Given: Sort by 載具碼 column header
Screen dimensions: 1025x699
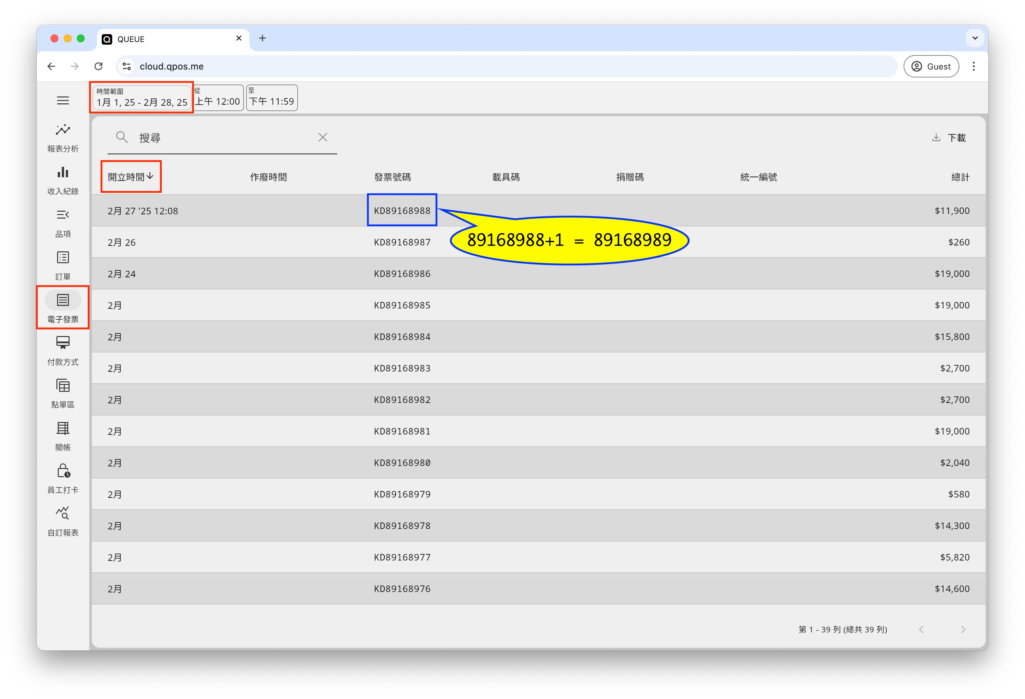Looking at the screenshot, I should coord(506,177).
